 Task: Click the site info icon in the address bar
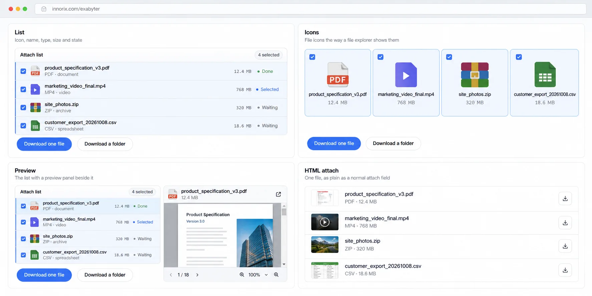(x=44, y=9)
